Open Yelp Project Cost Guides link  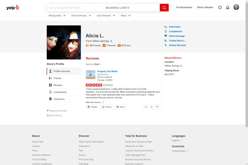point(91,141)
